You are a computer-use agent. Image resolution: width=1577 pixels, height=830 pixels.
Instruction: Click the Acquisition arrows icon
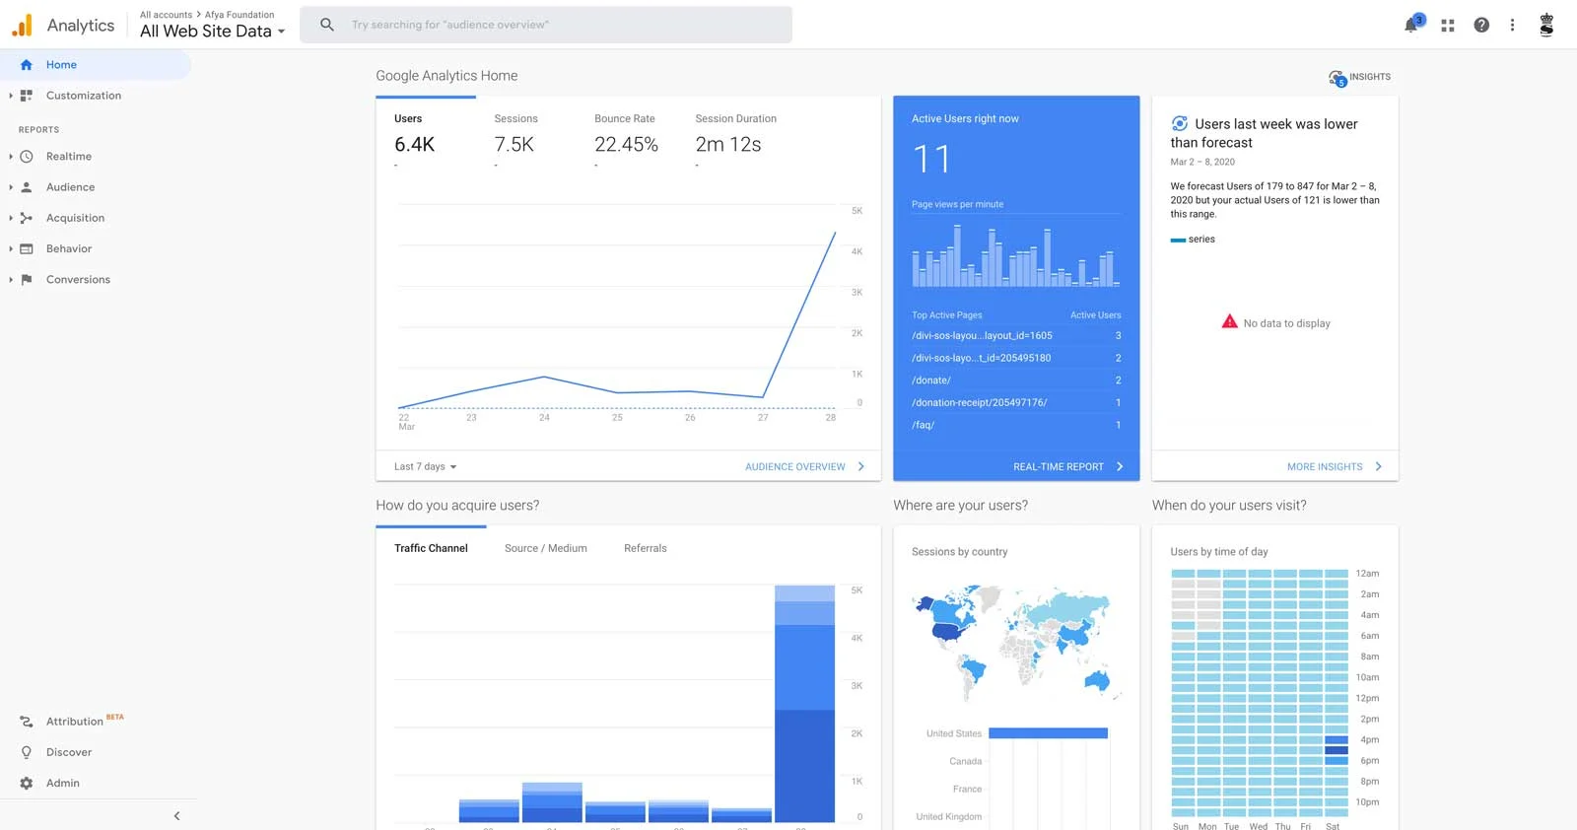(27, 218)
